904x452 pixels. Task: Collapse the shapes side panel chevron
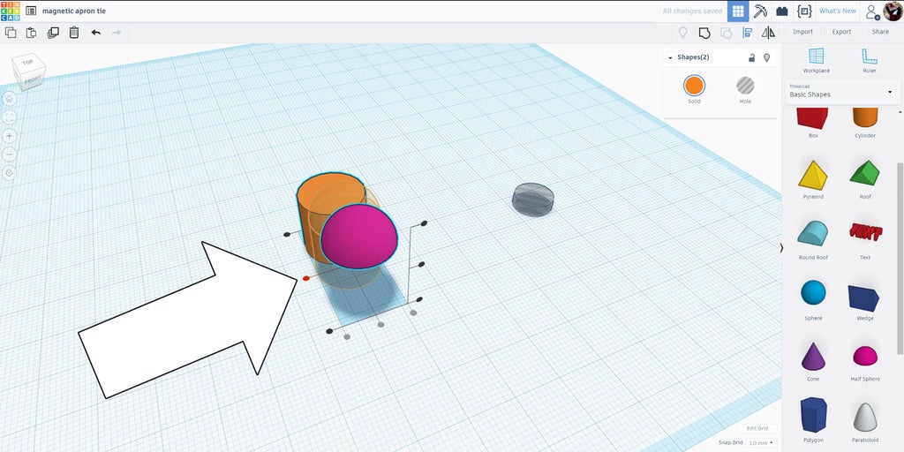coord(782,248)
